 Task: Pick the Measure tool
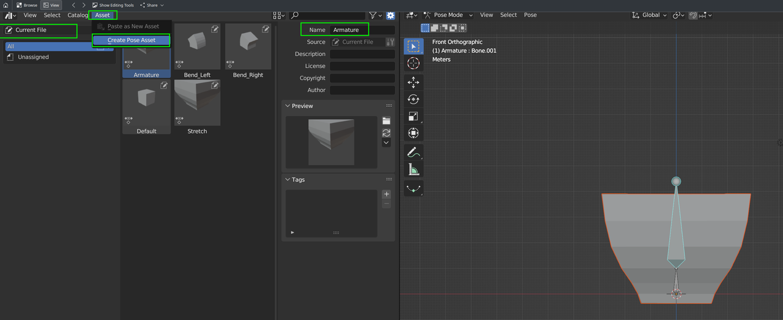point(413,169)
